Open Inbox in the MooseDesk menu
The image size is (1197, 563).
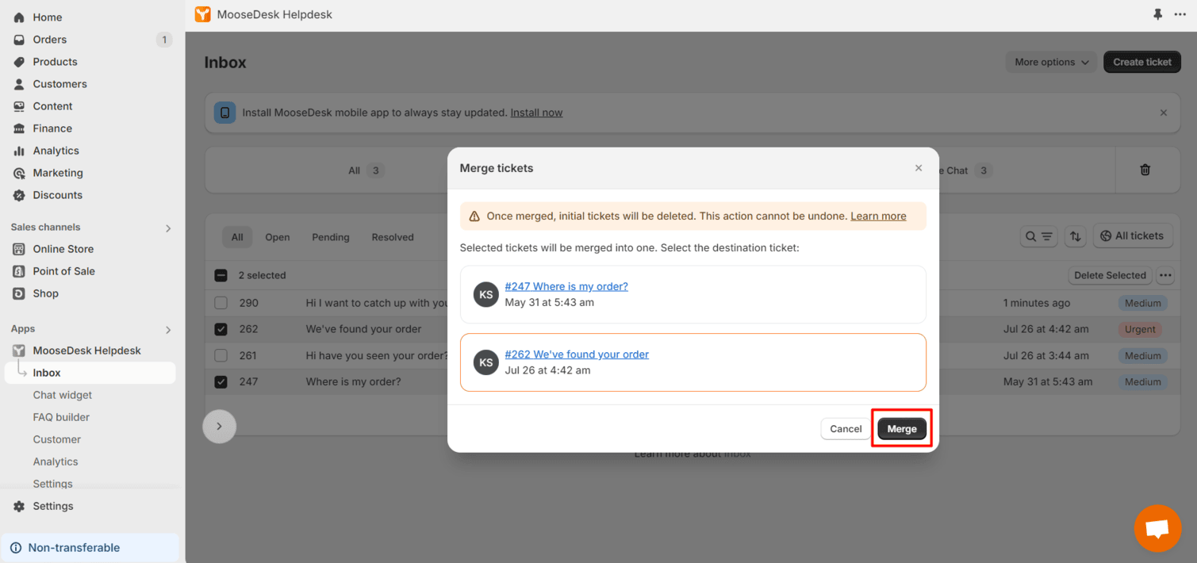(90, 373)
